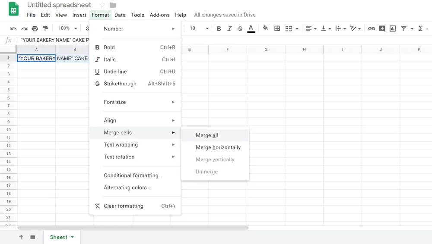The width and height of the screenshot is (432, 244).
Task: Open the Help menu
Action: (x=181, y=15)
